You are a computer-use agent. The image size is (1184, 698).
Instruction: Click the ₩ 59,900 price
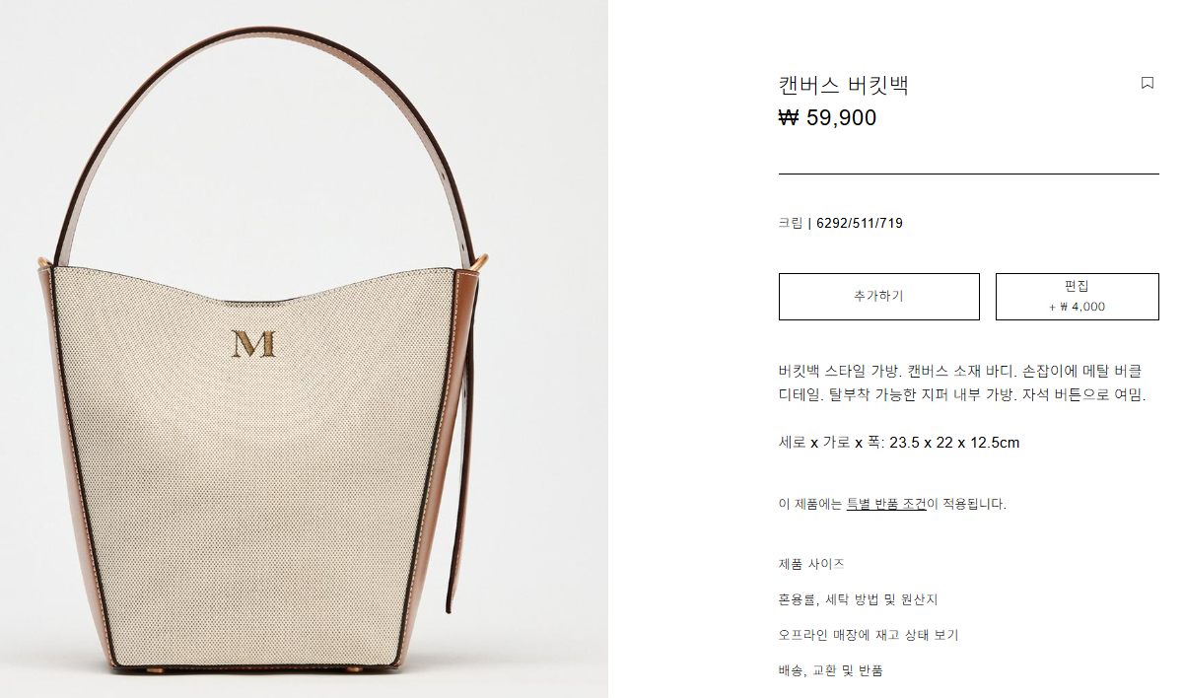tap(827, 118)
